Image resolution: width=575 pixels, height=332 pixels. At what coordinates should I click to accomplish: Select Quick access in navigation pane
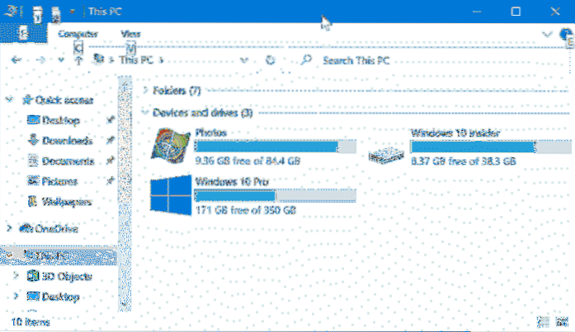pos(64,100)
